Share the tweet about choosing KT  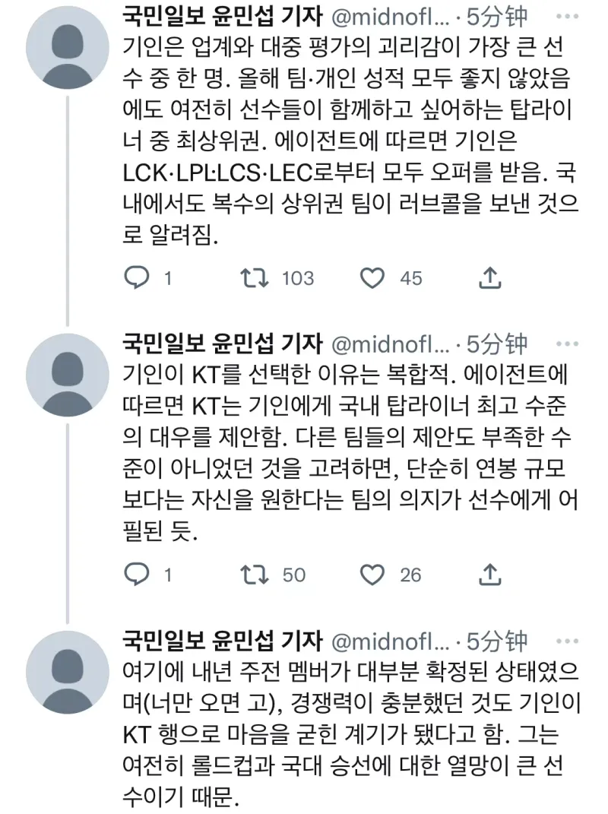(489, 575)
